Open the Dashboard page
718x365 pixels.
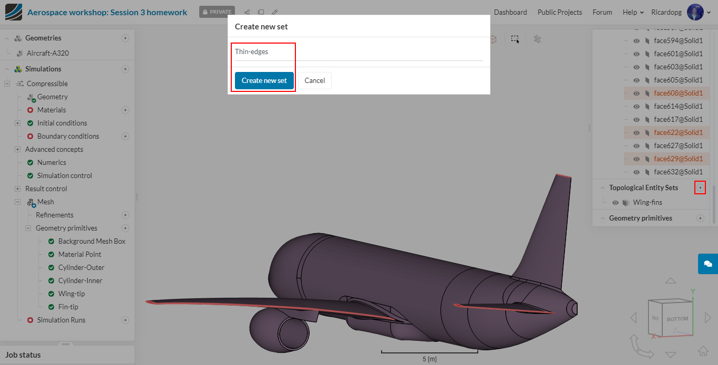click(x=510, y=12)
